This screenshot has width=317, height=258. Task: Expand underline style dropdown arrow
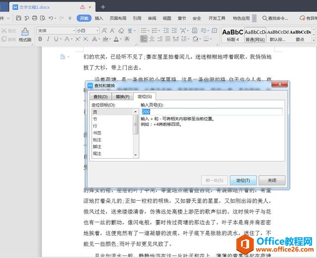pyautogui.click(x=61, y=39)
